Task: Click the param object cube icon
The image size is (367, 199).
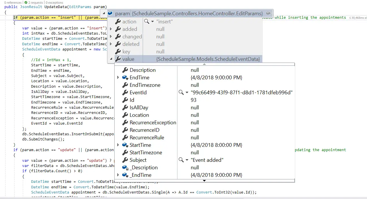Action: click(x=110, y=14)
